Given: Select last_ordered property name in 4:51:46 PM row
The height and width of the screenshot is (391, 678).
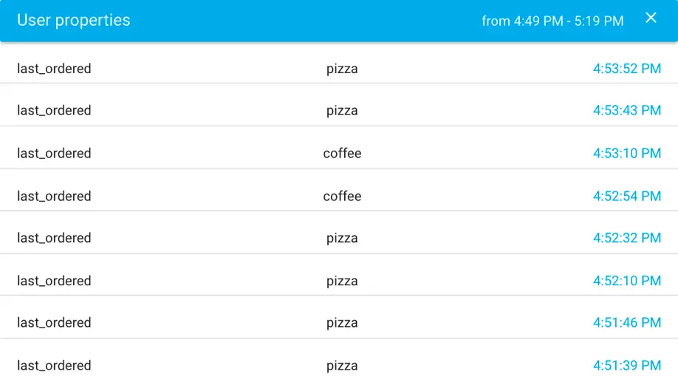Looking at the screenshot, I should click(x=54, y=322).
